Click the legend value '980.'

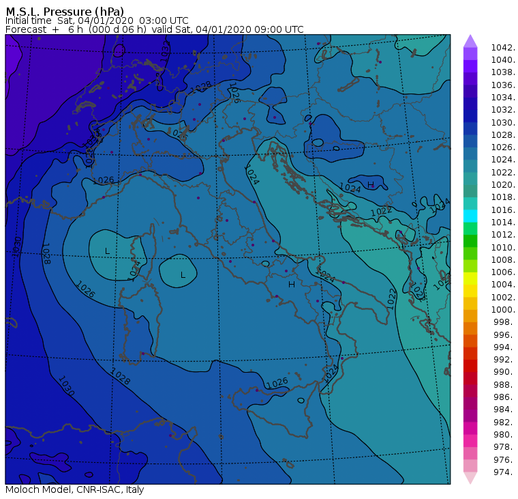(x=504, y=434)
